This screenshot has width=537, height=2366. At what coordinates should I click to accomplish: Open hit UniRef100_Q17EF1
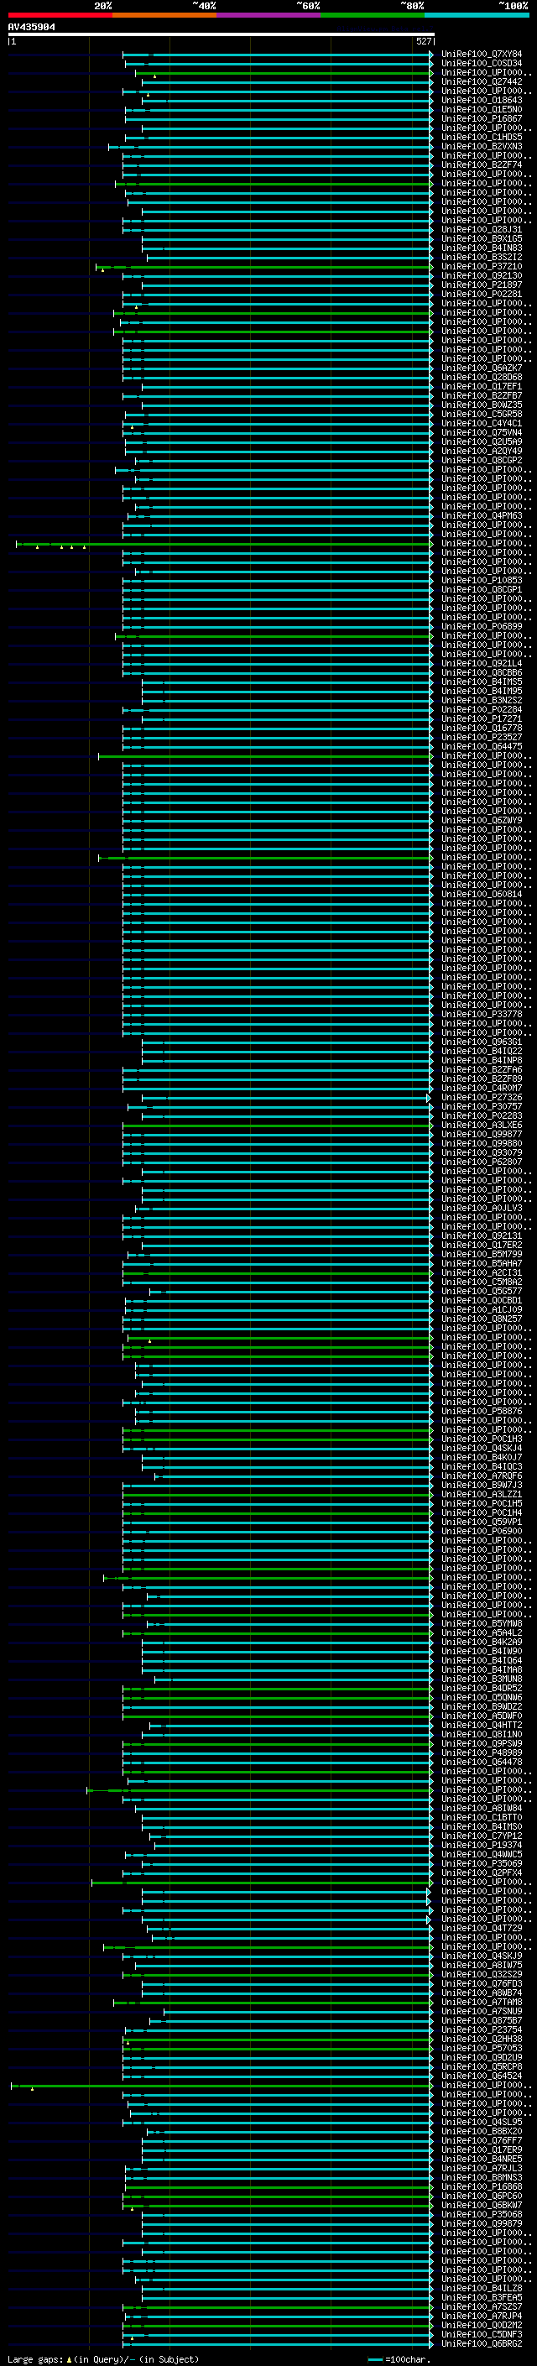[x=482, y=387]
